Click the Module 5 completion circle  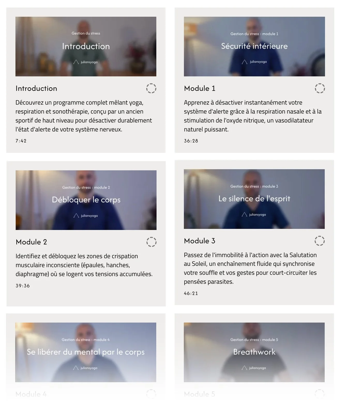320,394
